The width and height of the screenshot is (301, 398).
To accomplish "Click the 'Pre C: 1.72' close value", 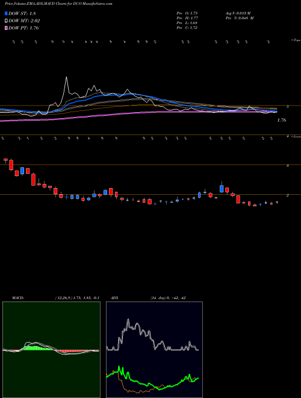I will coord(187,28).
